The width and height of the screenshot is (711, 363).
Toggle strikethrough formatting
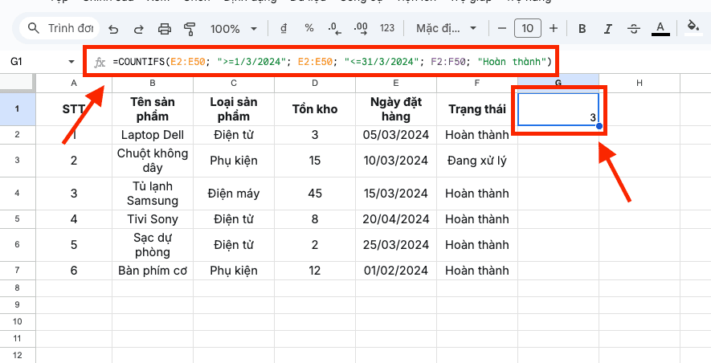633,29
